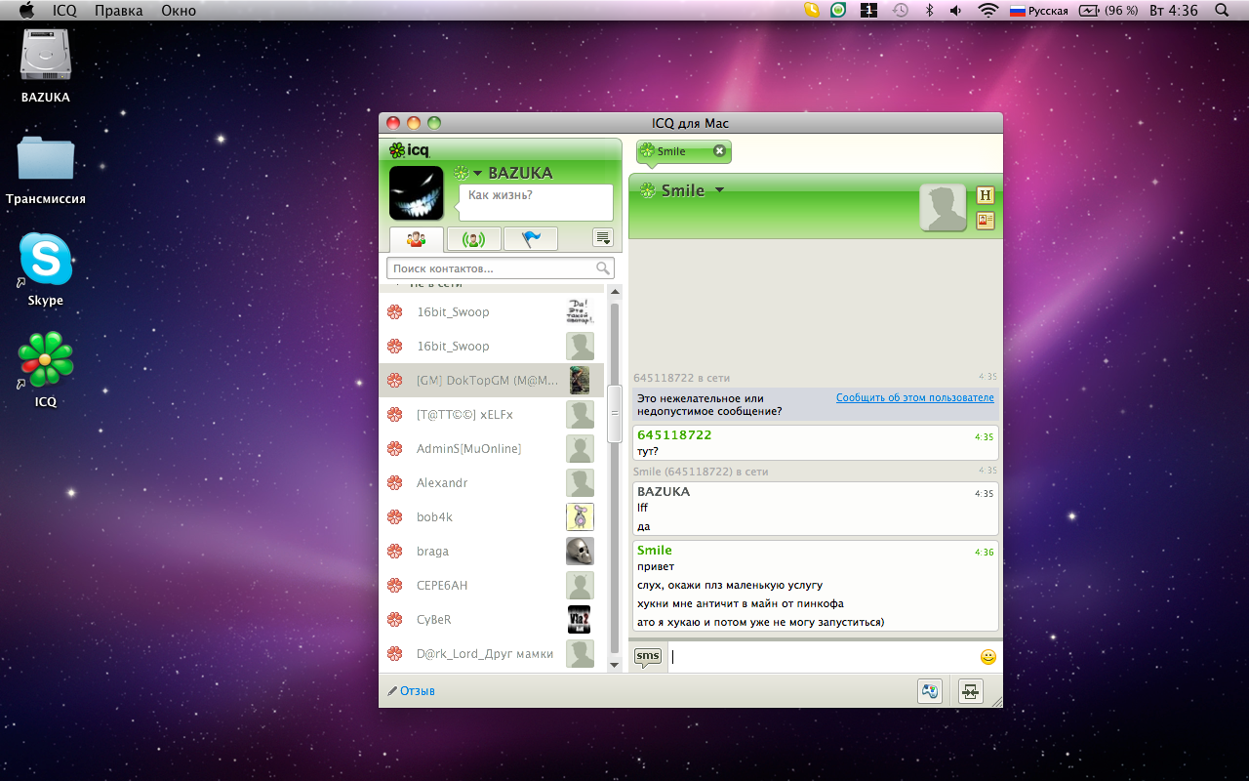Click the green round menu bar icon
This screenshot has height=781, width=1249.
838,11
